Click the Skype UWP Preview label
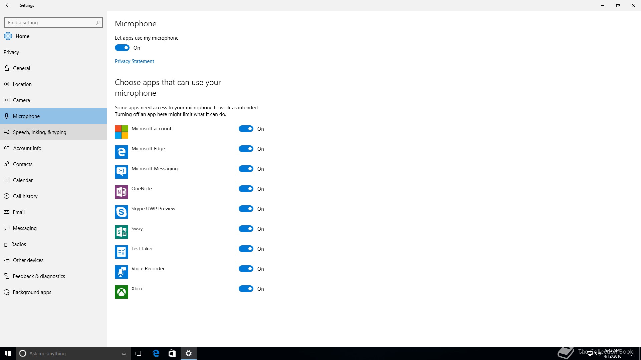The height and width of the screenshot is (360, 641). 153,209
